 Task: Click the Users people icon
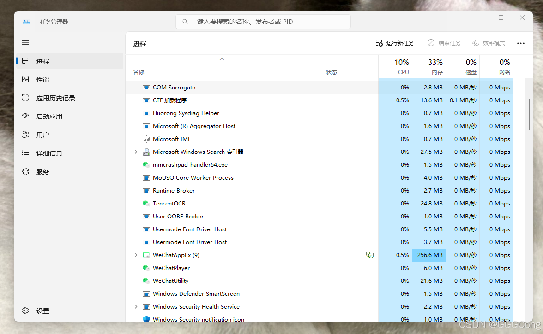pyautogui.click(x=25, y=135)
